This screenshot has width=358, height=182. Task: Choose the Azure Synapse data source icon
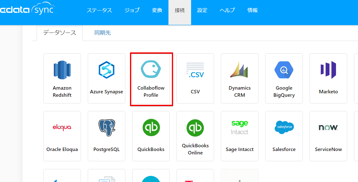pyautogui.click(x=106, y=70)
